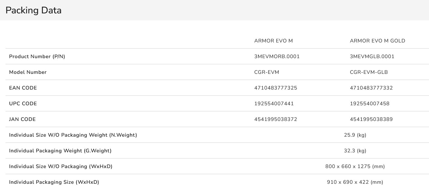Click model number CGR-EVM-GLB
429x189 pixels.
pyautogui.click(x=369, y=72)
